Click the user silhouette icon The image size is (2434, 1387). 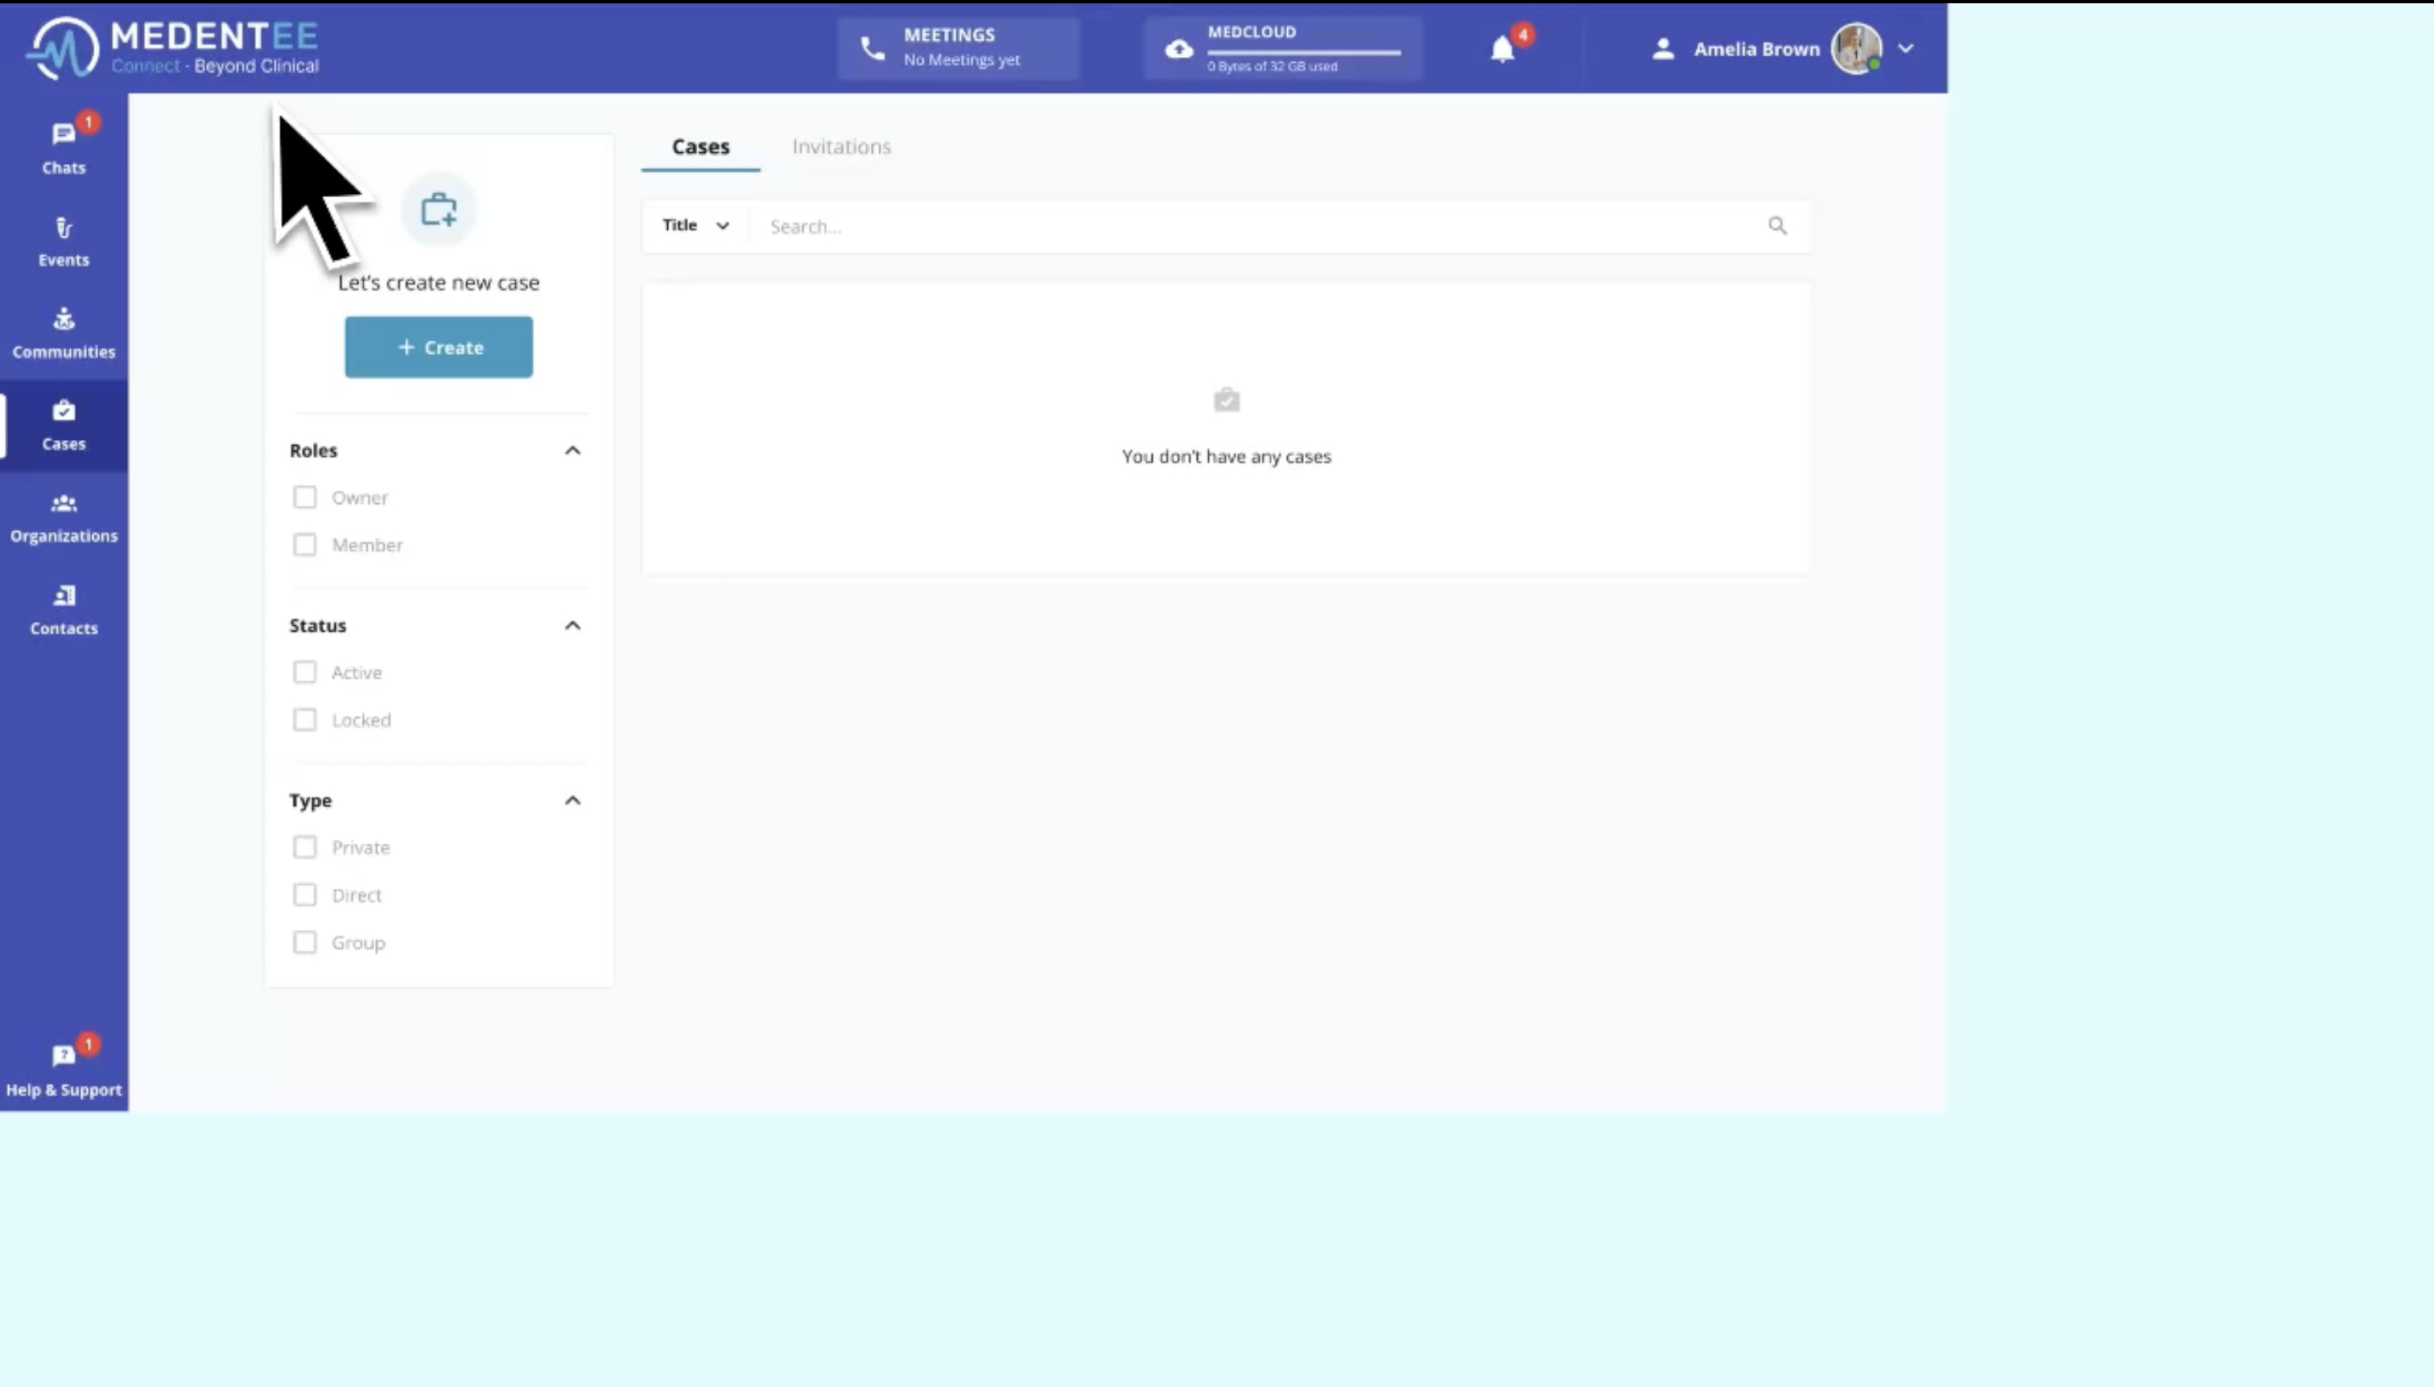click(1663, 48)
